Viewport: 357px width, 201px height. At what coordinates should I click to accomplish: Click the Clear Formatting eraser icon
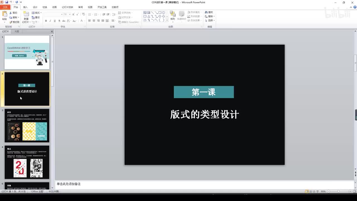click(83, 14)
